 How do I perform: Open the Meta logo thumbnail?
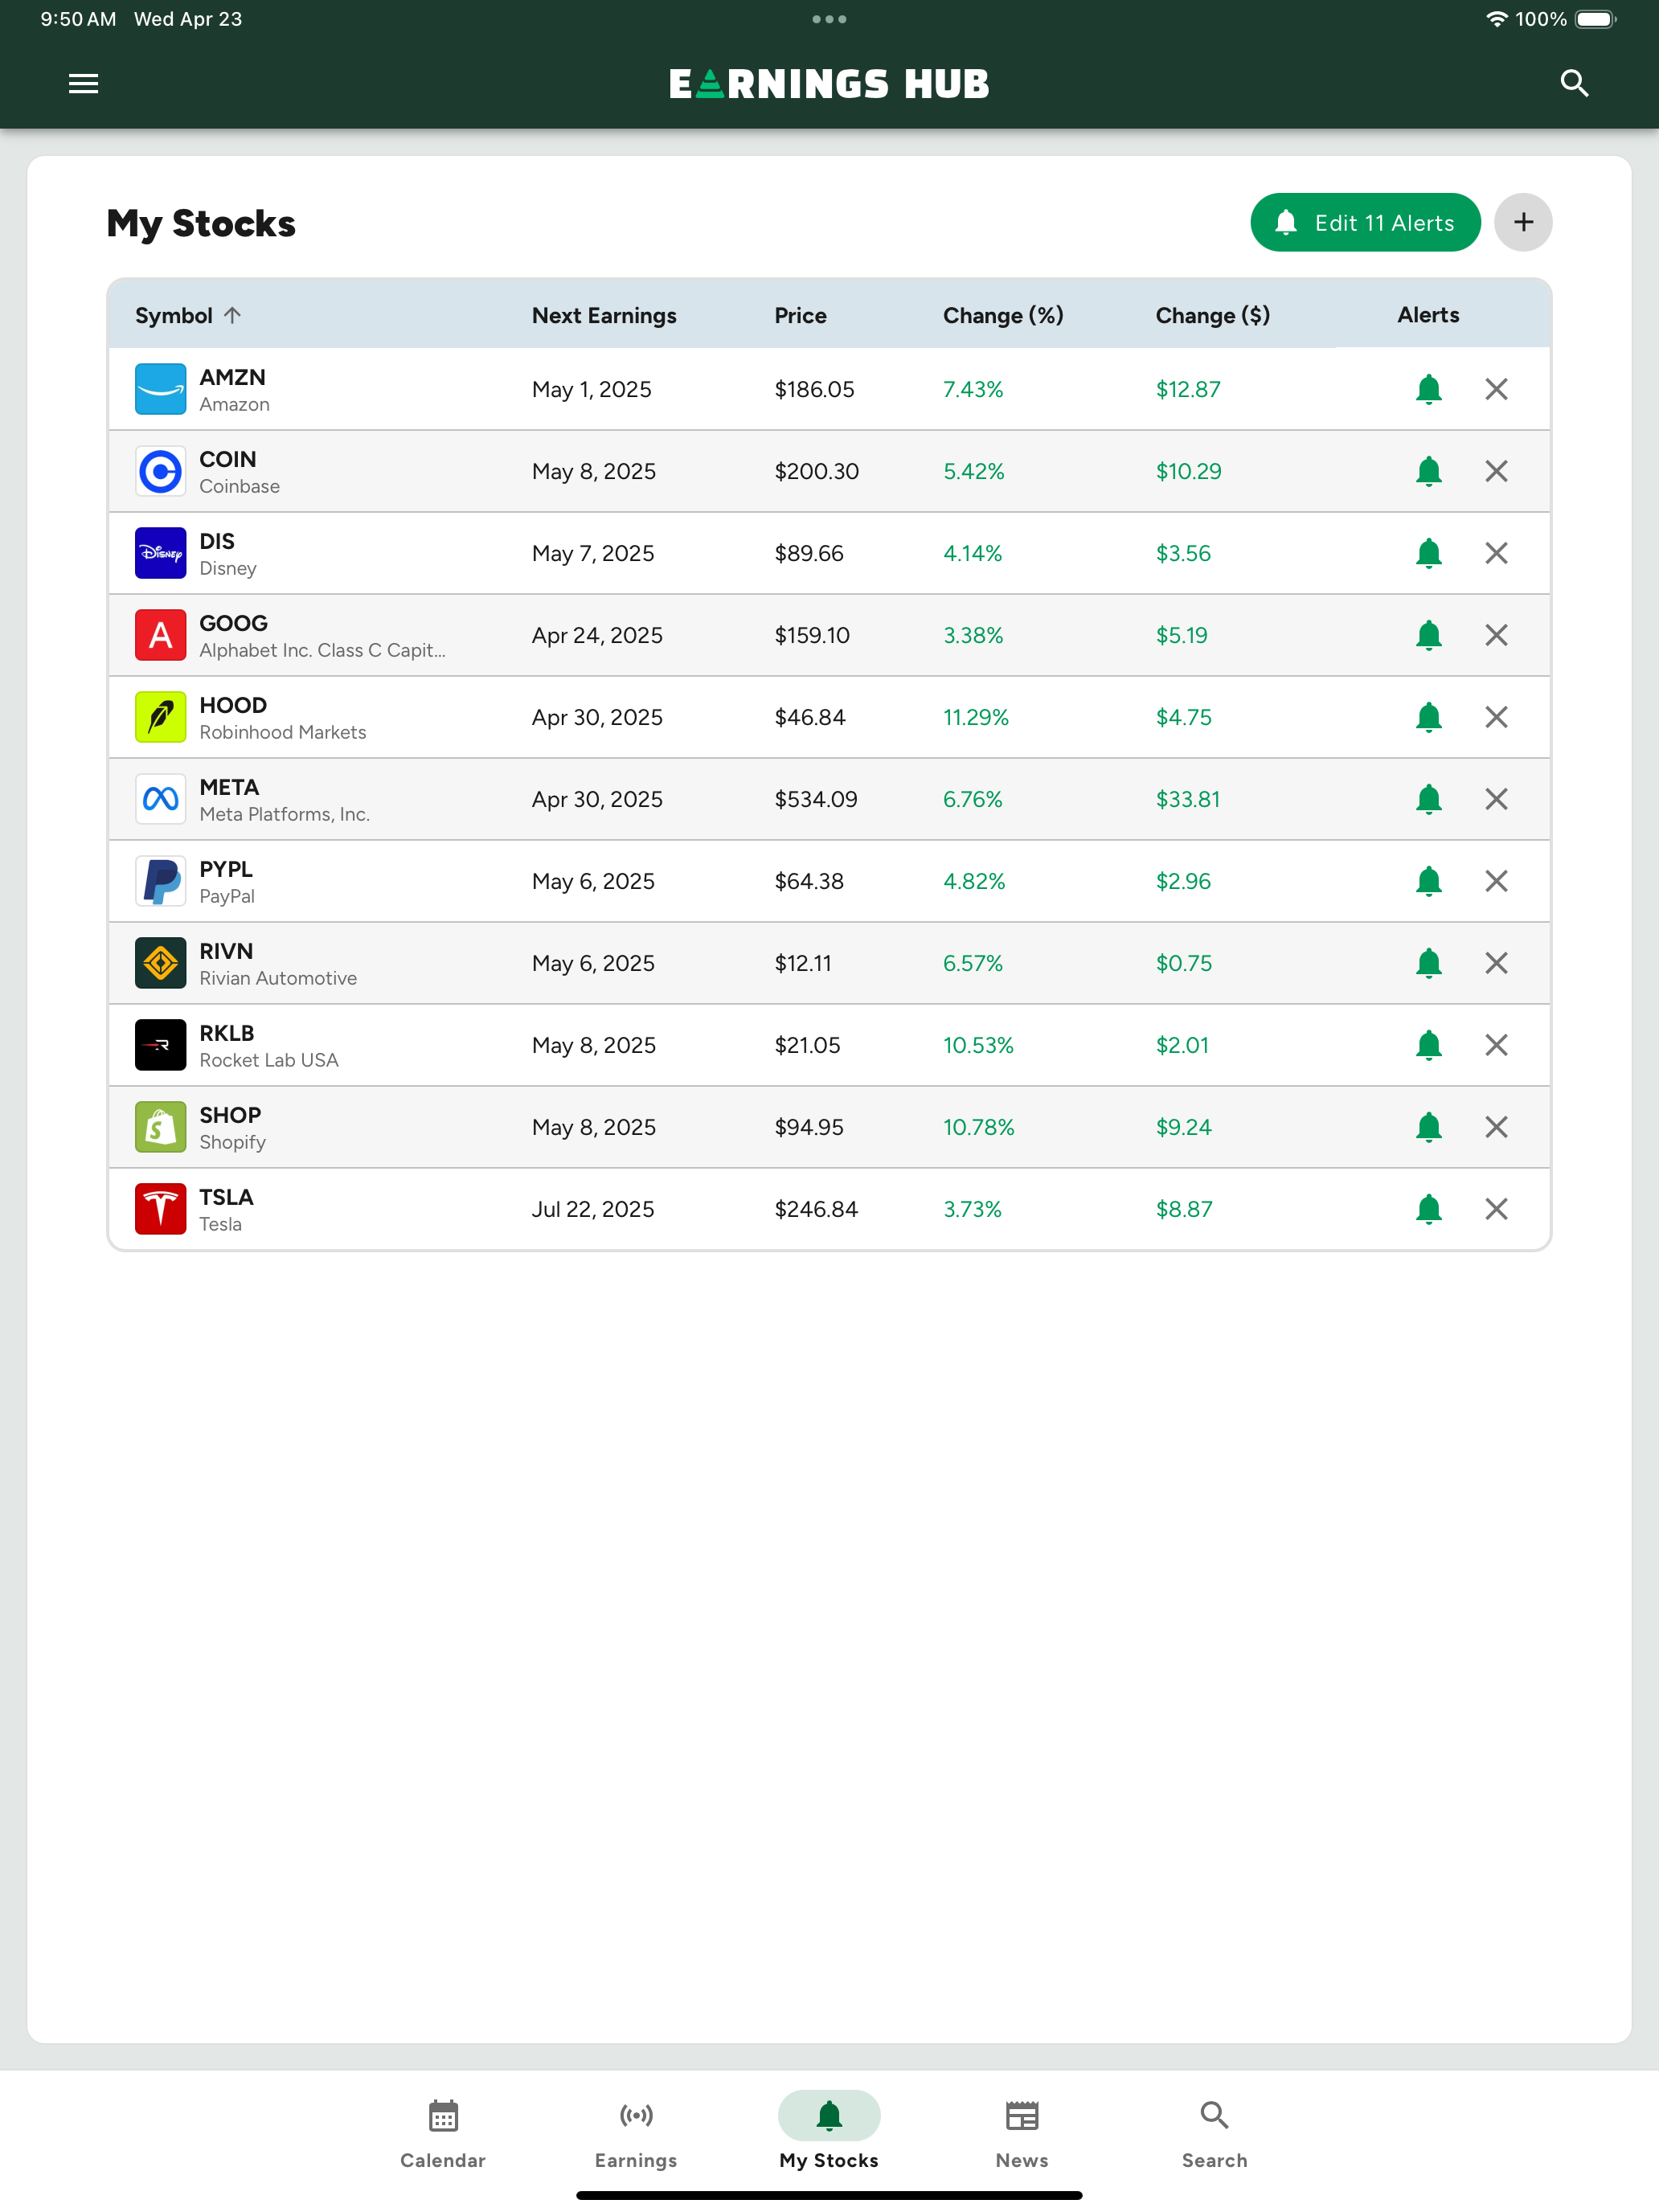160,799
